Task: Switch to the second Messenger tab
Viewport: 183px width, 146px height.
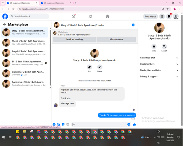Action: tap(56, 3)
